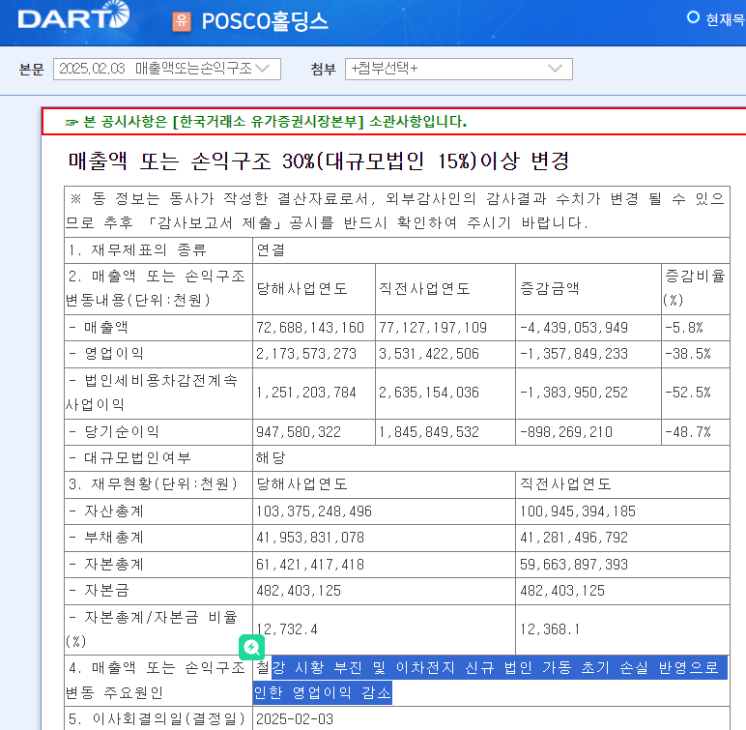746x730 pixels.
Task: Click the 직전사업연도 header in section 2
Action: pos(424,288)
